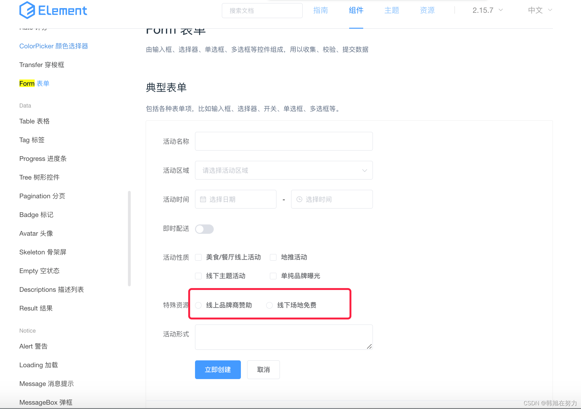Open the 选择时间 time picker
Image resolution: width=581 pixels, height=409 pixels.
point(332,199)
